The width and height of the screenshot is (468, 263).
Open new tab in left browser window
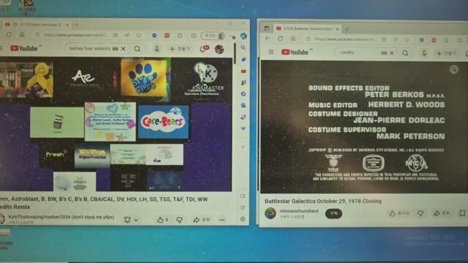[76, 25]
